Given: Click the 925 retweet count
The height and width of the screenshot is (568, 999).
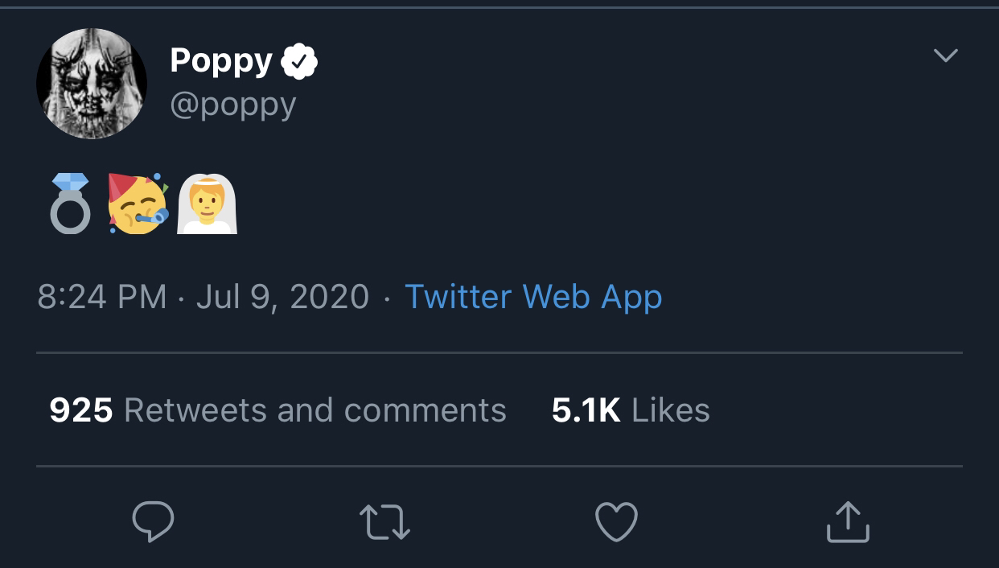Looking at the screenshot, I should 80,410.
